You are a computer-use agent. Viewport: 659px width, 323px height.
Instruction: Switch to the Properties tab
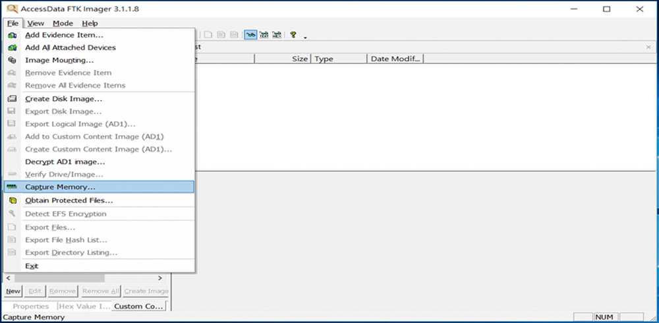[x=31, y=306]
